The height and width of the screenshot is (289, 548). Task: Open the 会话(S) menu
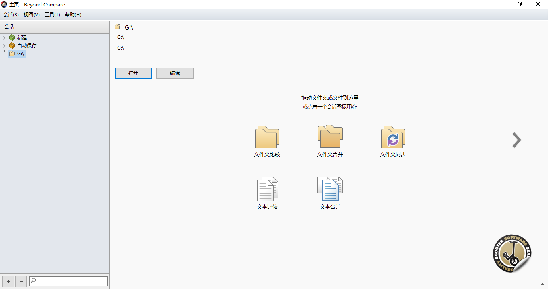point(11,15)
